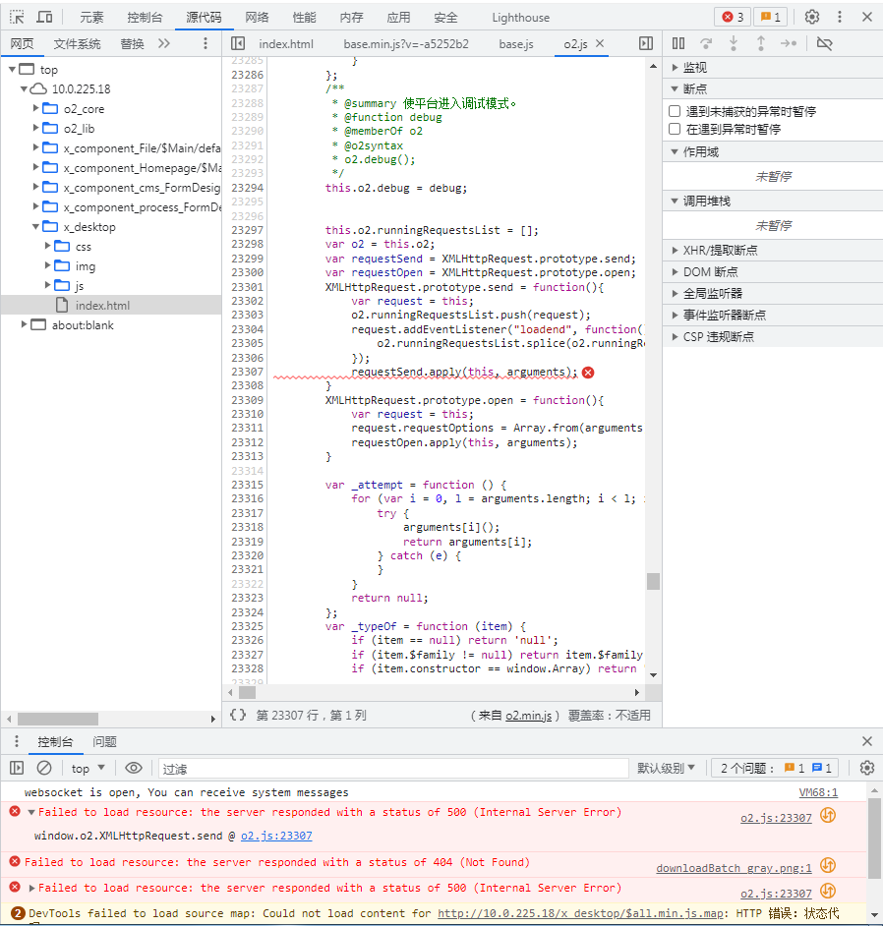Toggle device toolbar emulation icon
Viewport: 883px width, 926px height.
pyautogui.click(x=45, y=17)
